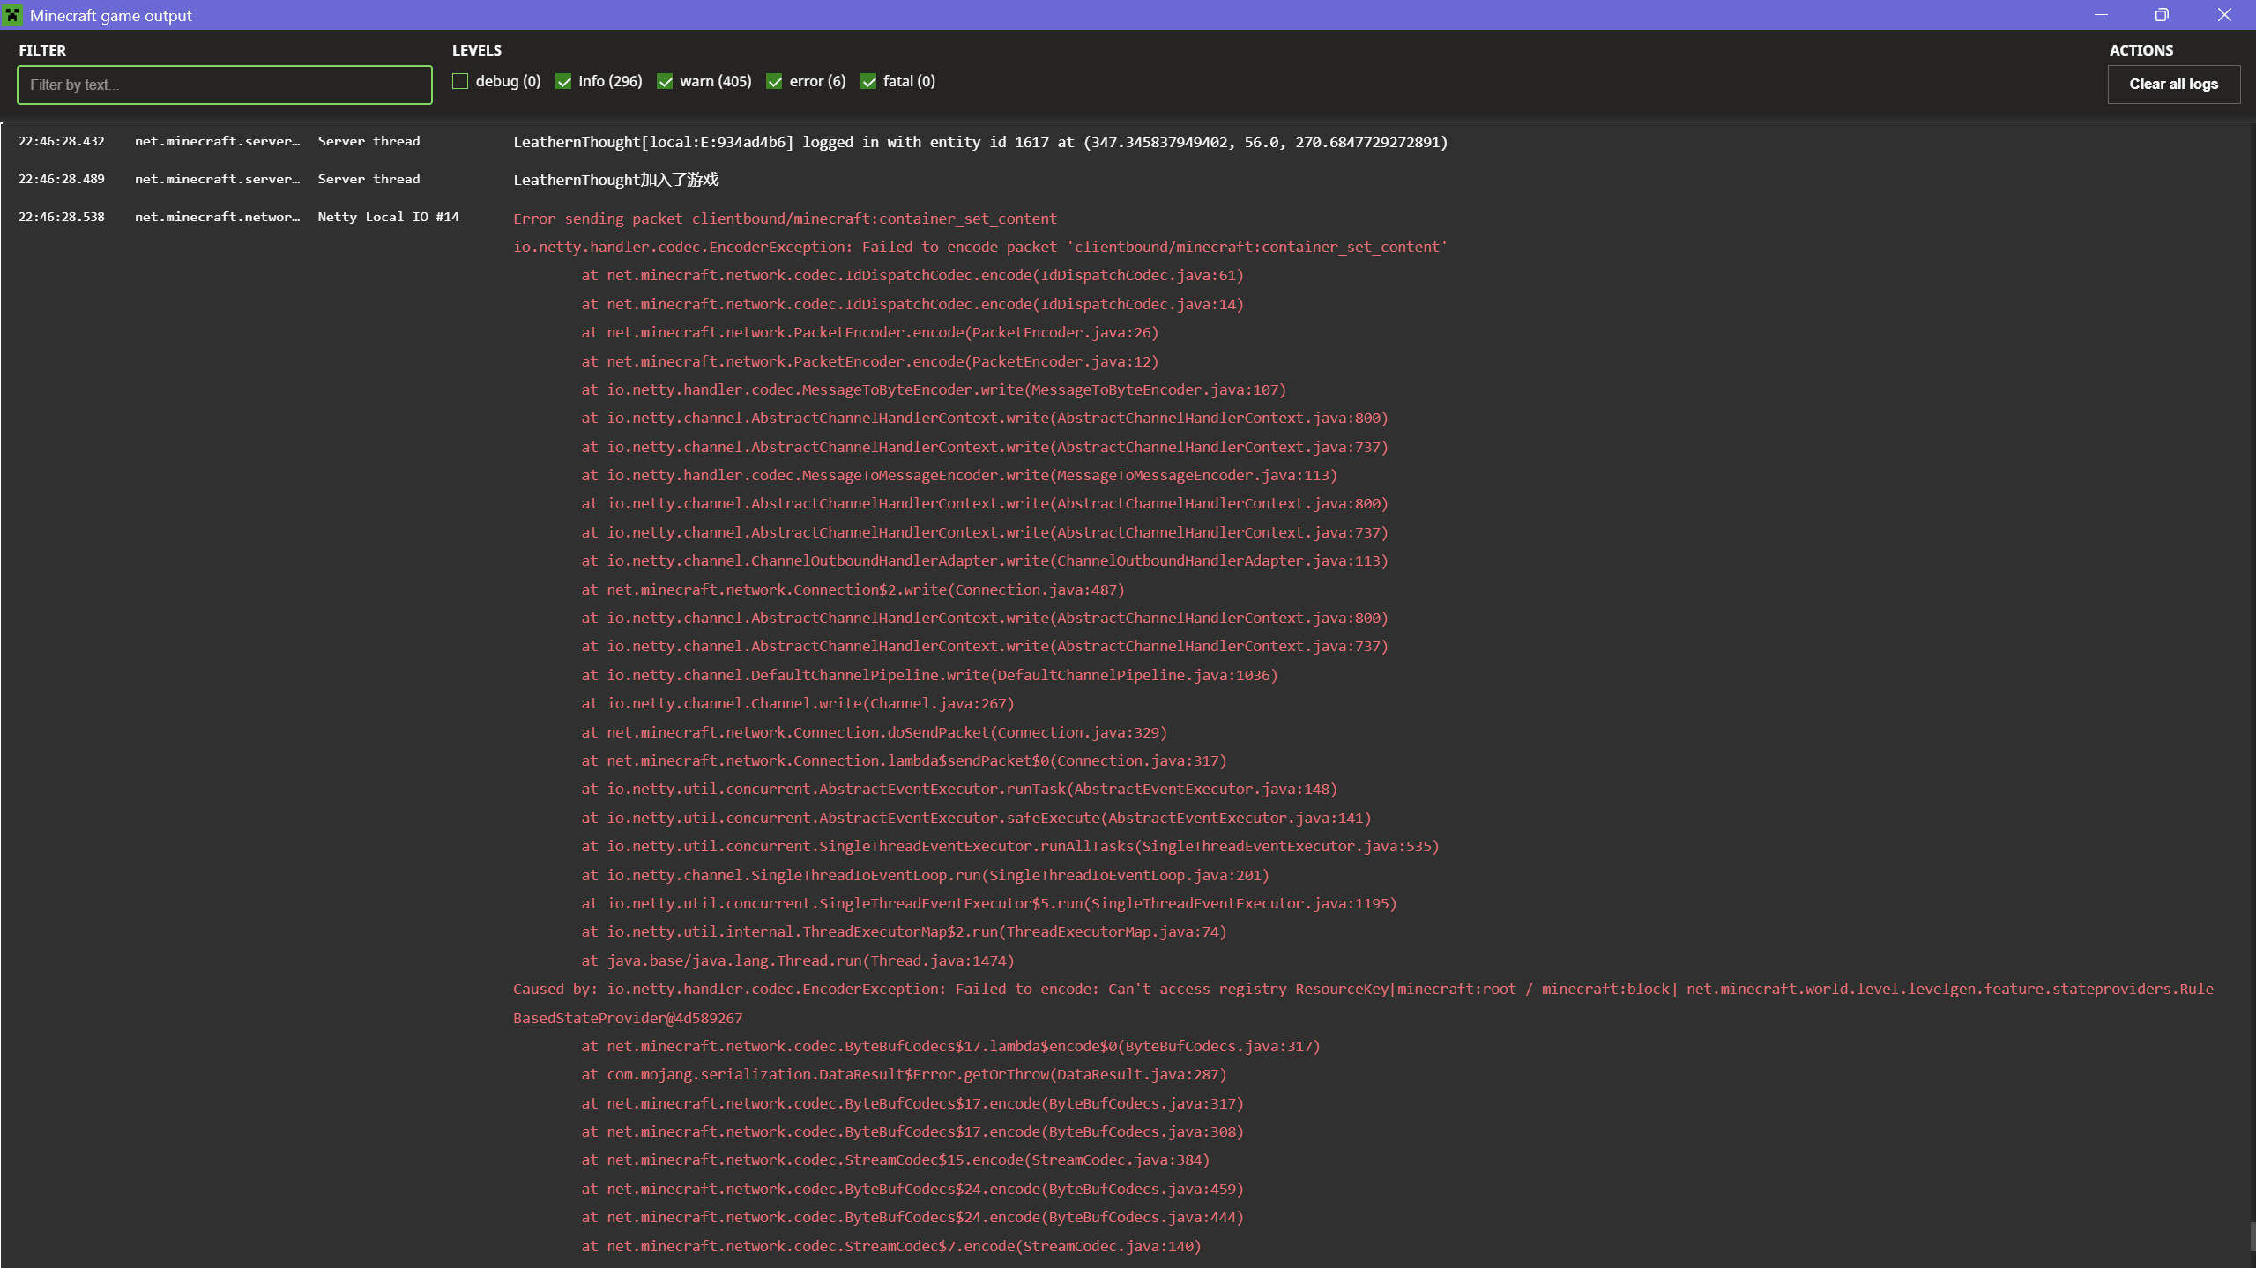This screenshot has width=2256, height=1268.
Task: Click the ByteBufCodecs.java:317 lambda$encode$0 line
Action: [950, 1046]
